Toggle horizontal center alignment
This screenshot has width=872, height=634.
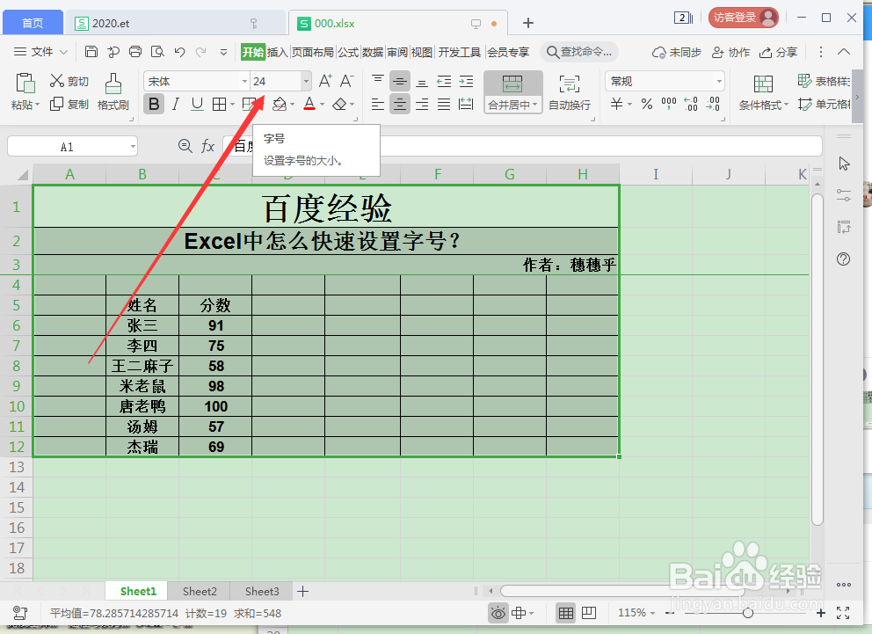pyautogui.click(x=399, y=104)
